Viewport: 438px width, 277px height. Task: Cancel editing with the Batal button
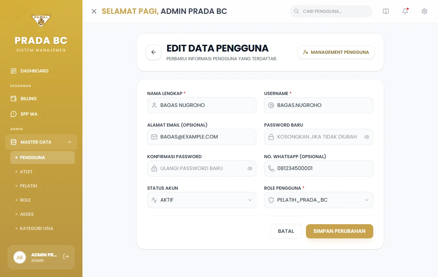[286, 231]
